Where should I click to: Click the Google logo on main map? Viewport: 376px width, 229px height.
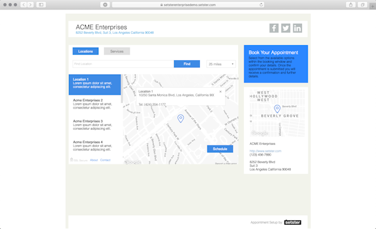pos(133,162)
